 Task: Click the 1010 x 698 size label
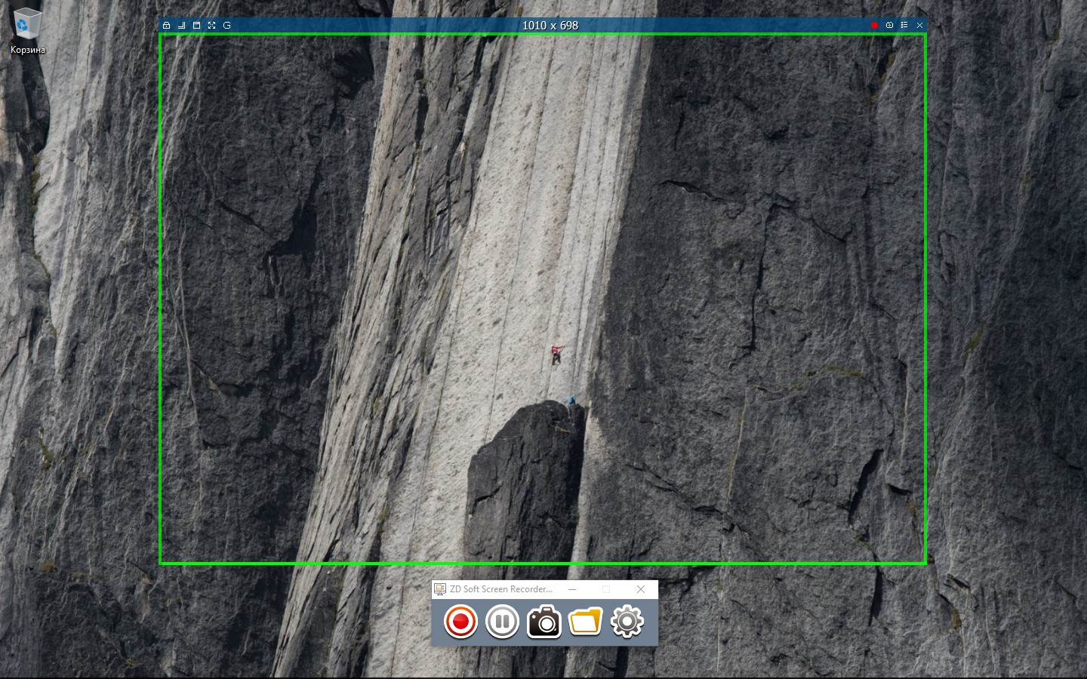[x=550, y=26]
